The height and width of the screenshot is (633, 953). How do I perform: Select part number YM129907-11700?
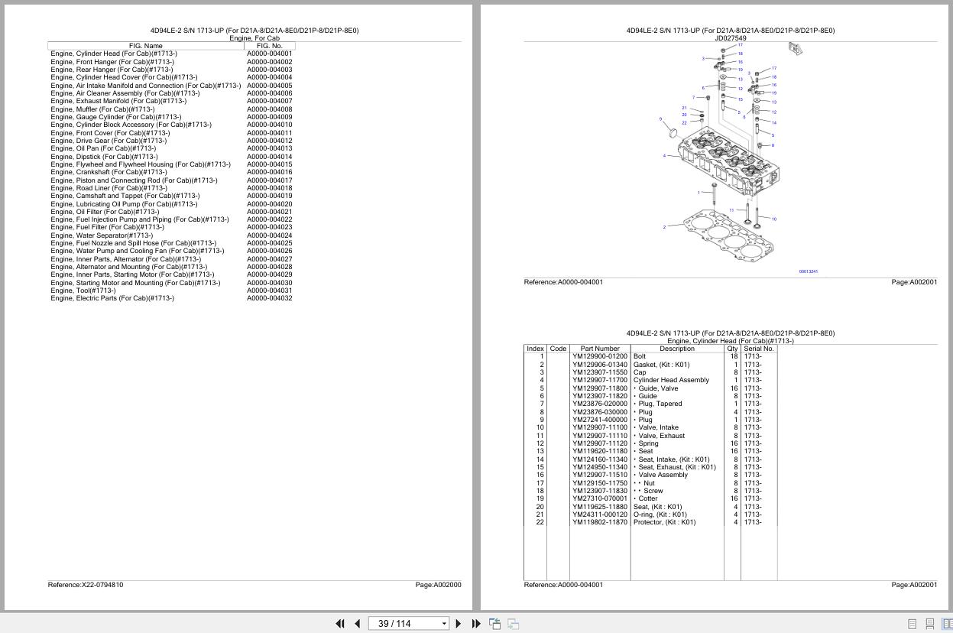point(600,380)
